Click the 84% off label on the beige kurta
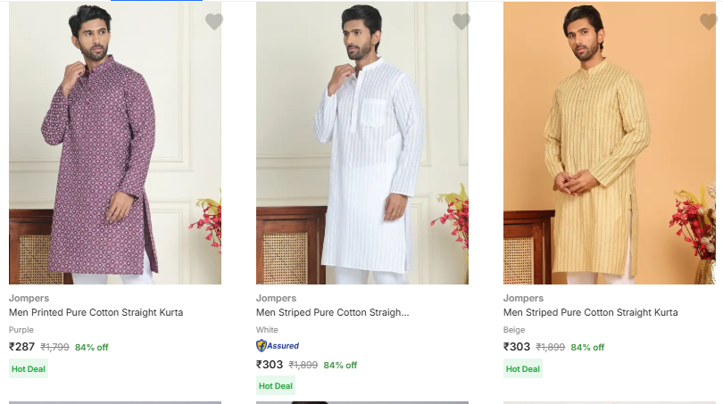The width and height of the screenshot is (723, 404). [x=587, y=347]
